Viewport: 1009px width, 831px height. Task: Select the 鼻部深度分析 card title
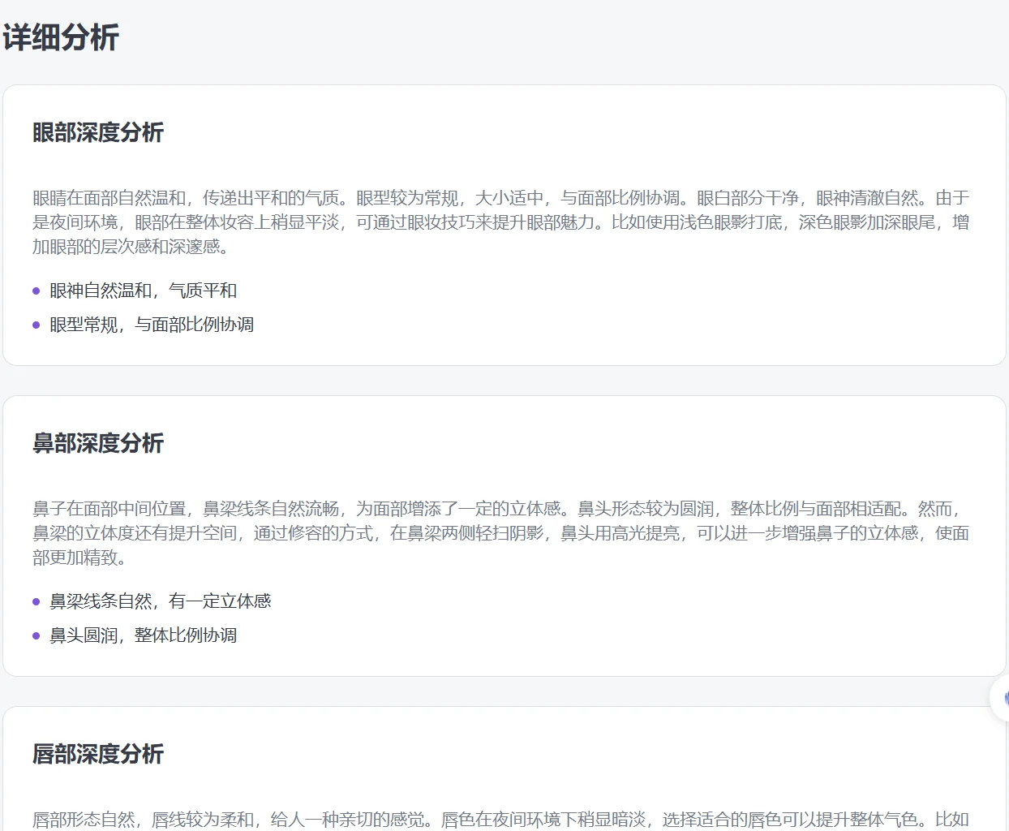click(97, 444)
